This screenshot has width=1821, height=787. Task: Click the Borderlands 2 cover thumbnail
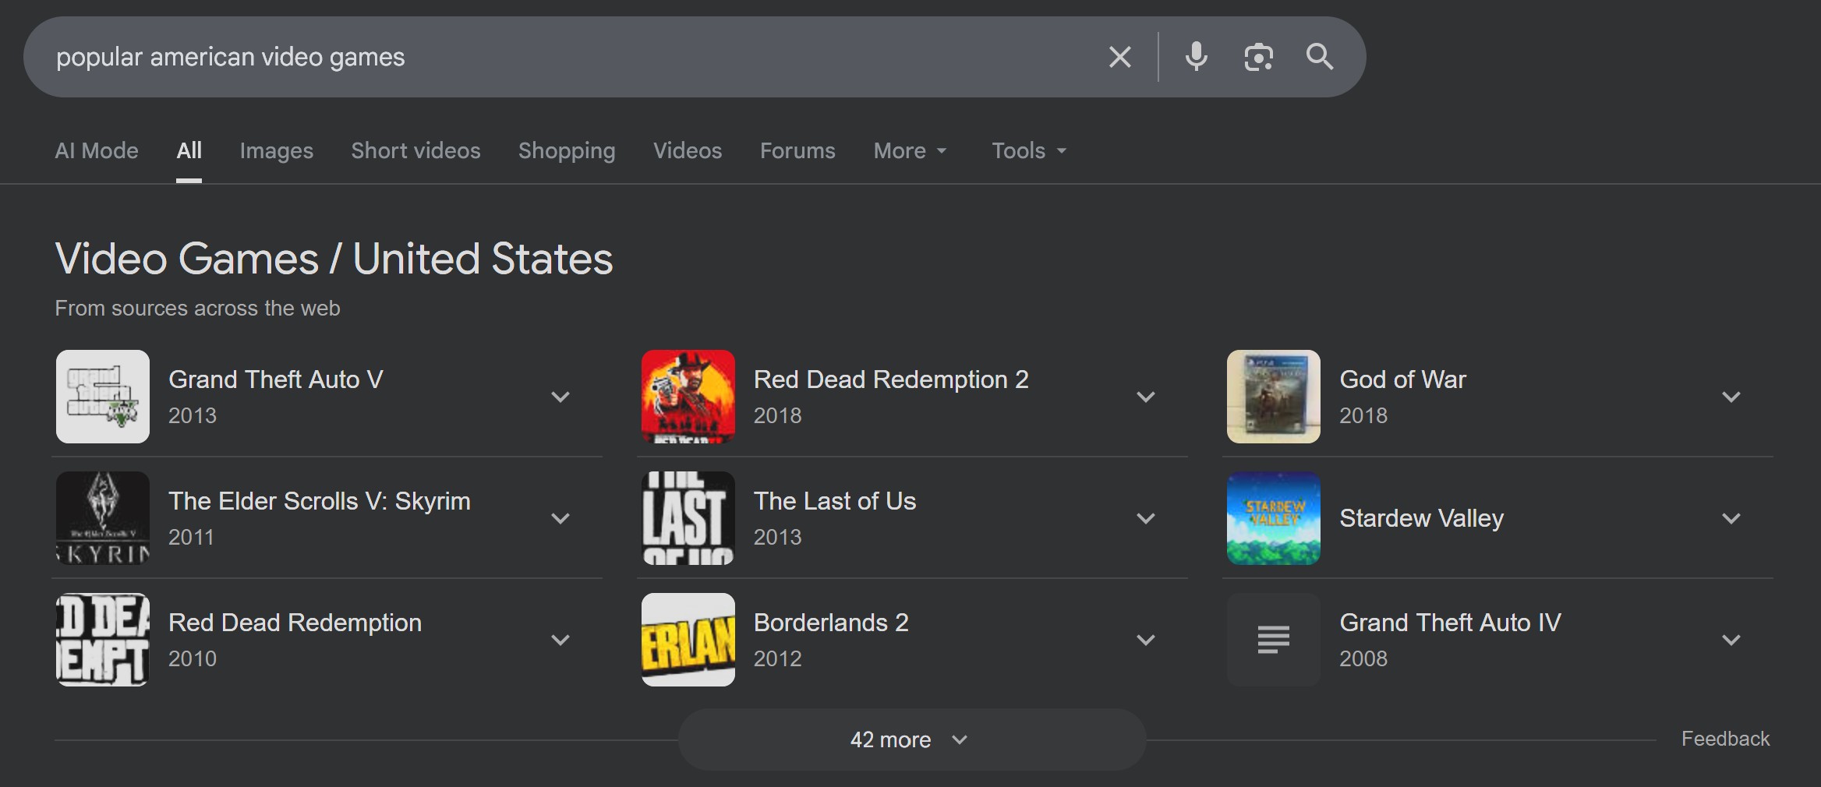[688, 640]
